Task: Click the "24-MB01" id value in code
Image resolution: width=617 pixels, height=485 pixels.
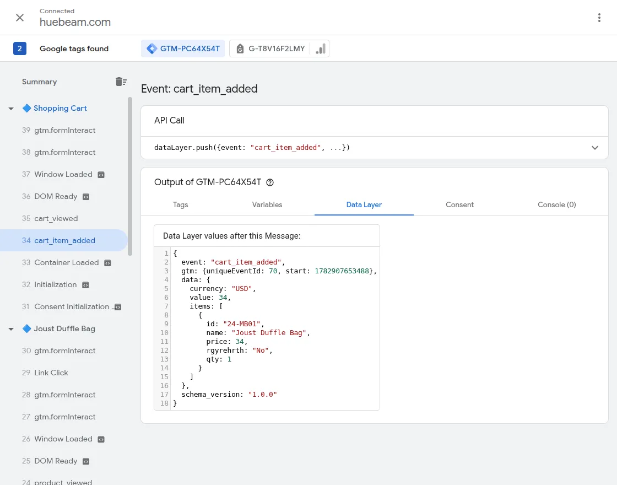Action: (x=242, y=324)
